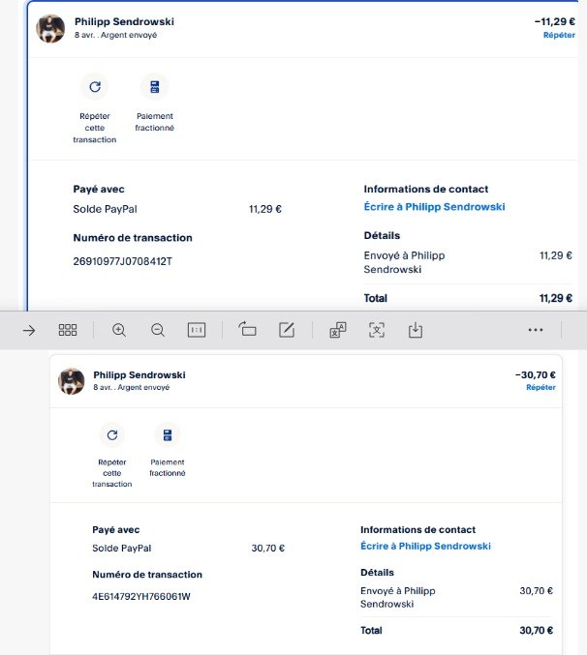This screenshot has height=655, width=587.
Task: Click Répéter link for the −11,29 € payment
Action: (558, 35)
